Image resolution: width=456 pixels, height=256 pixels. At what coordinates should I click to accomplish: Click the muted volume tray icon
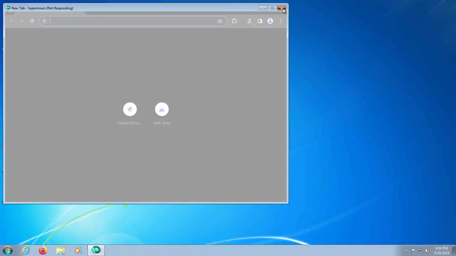[427, 251]
